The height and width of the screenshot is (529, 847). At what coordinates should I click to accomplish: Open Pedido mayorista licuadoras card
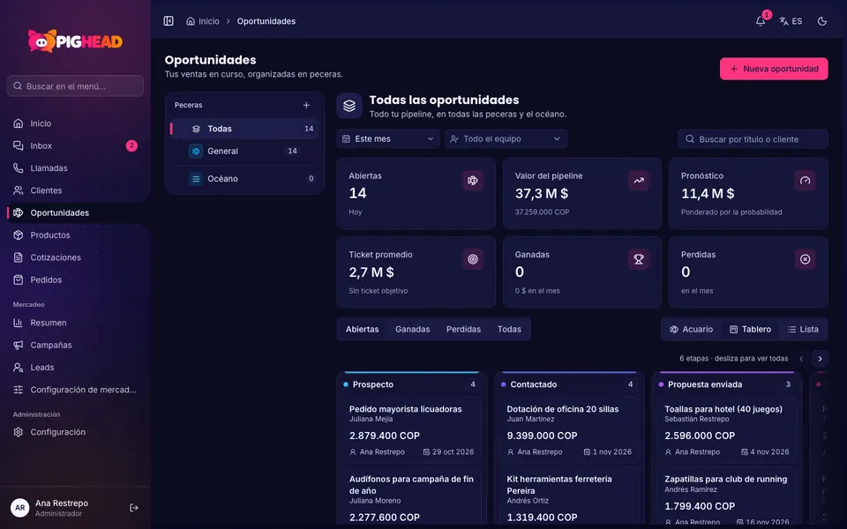point(412,429)
